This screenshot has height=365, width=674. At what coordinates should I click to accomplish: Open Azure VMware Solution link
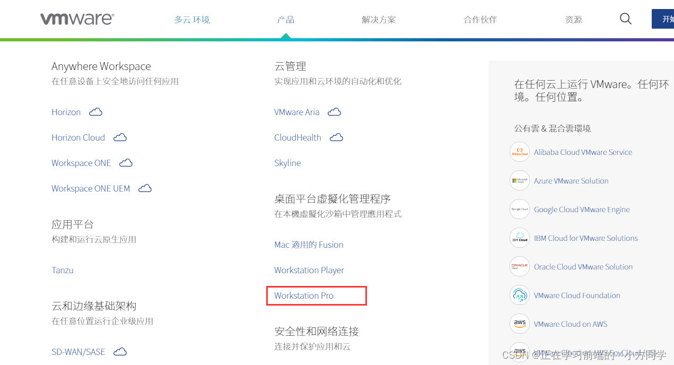[571, 180]
